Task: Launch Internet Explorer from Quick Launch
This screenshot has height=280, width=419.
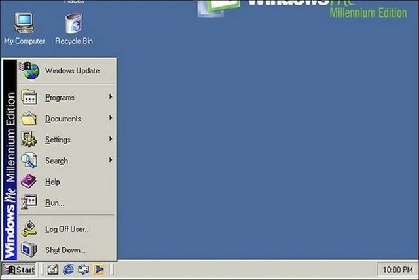Action: [x=68, y=270]
